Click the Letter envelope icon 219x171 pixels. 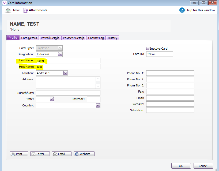[33, 154]
